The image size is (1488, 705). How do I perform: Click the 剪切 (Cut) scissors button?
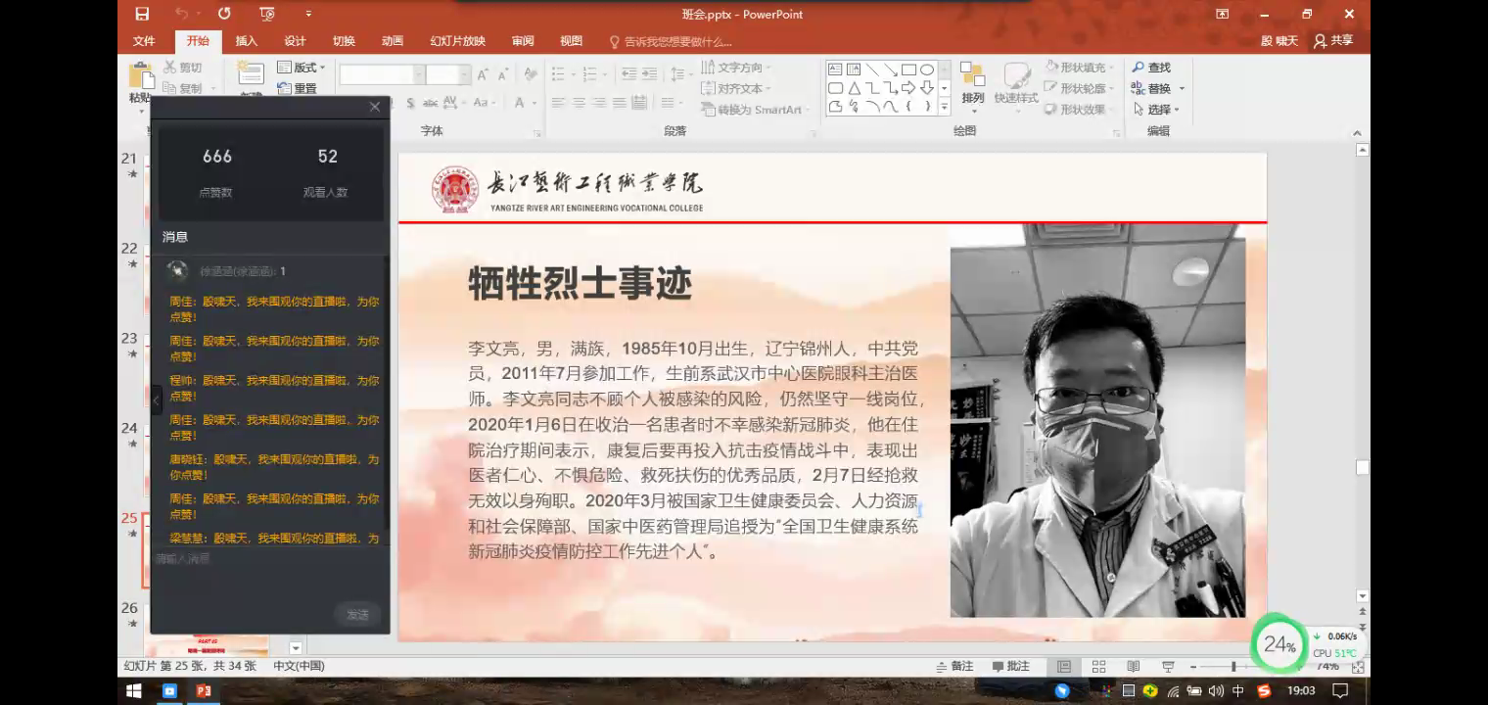(x=182, y=68)
